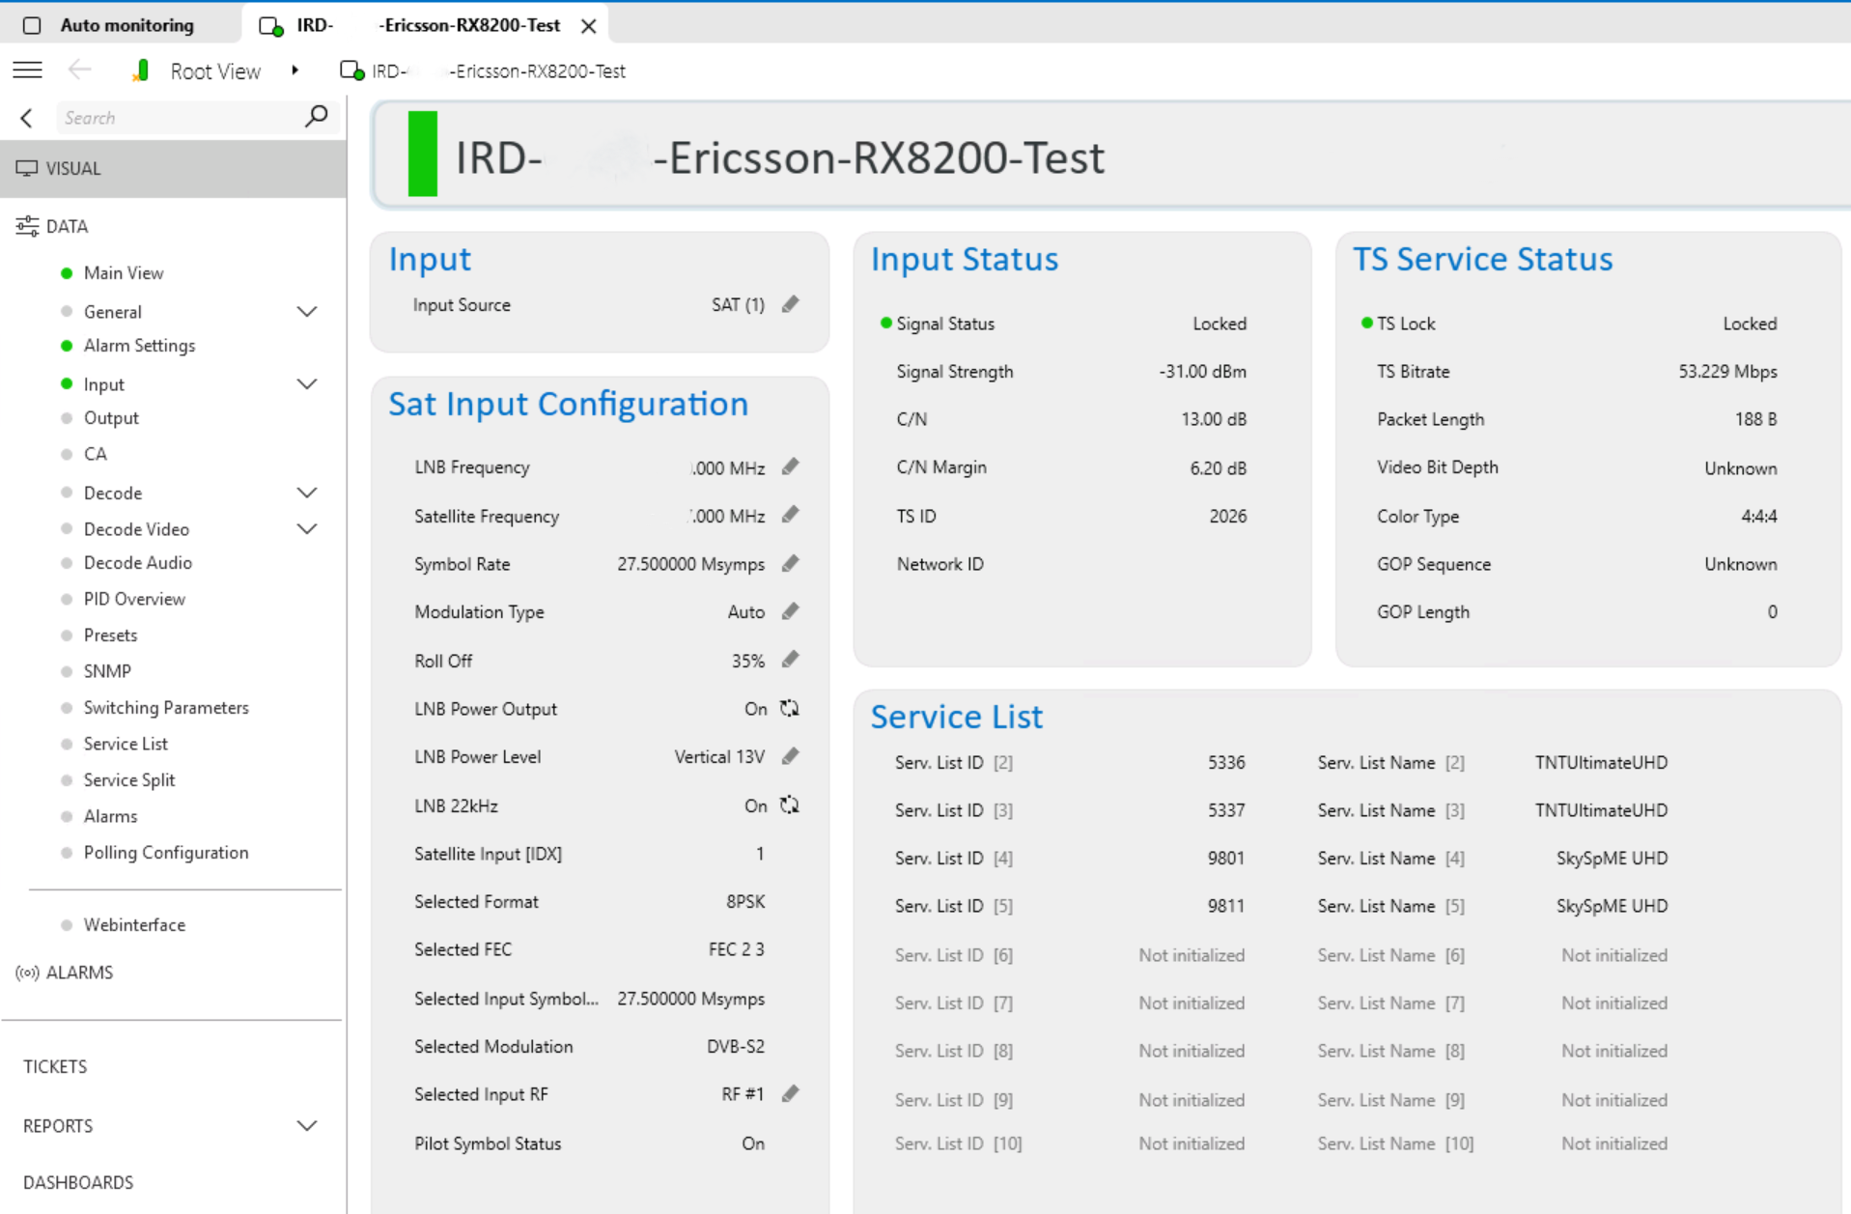Edit LNB Frequency with pencil icon

coord(791,466)
